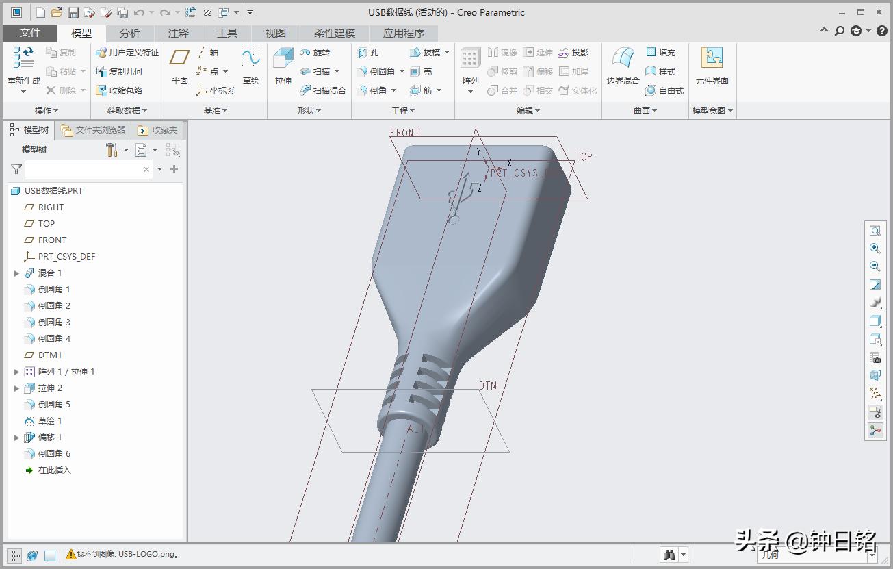Click the 元件界面 component interface icon
The width and height of the screenshot is (893, 569).
pyautogui.click(x=712, y=66)
